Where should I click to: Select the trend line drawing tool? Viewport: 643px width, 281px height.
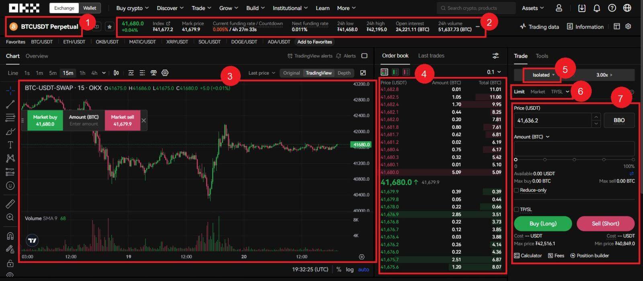[10, 104]
